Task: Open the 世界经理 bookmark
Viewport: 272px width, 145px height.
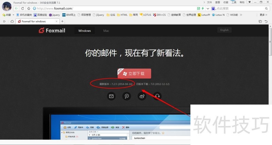Action: pos(189,15)
